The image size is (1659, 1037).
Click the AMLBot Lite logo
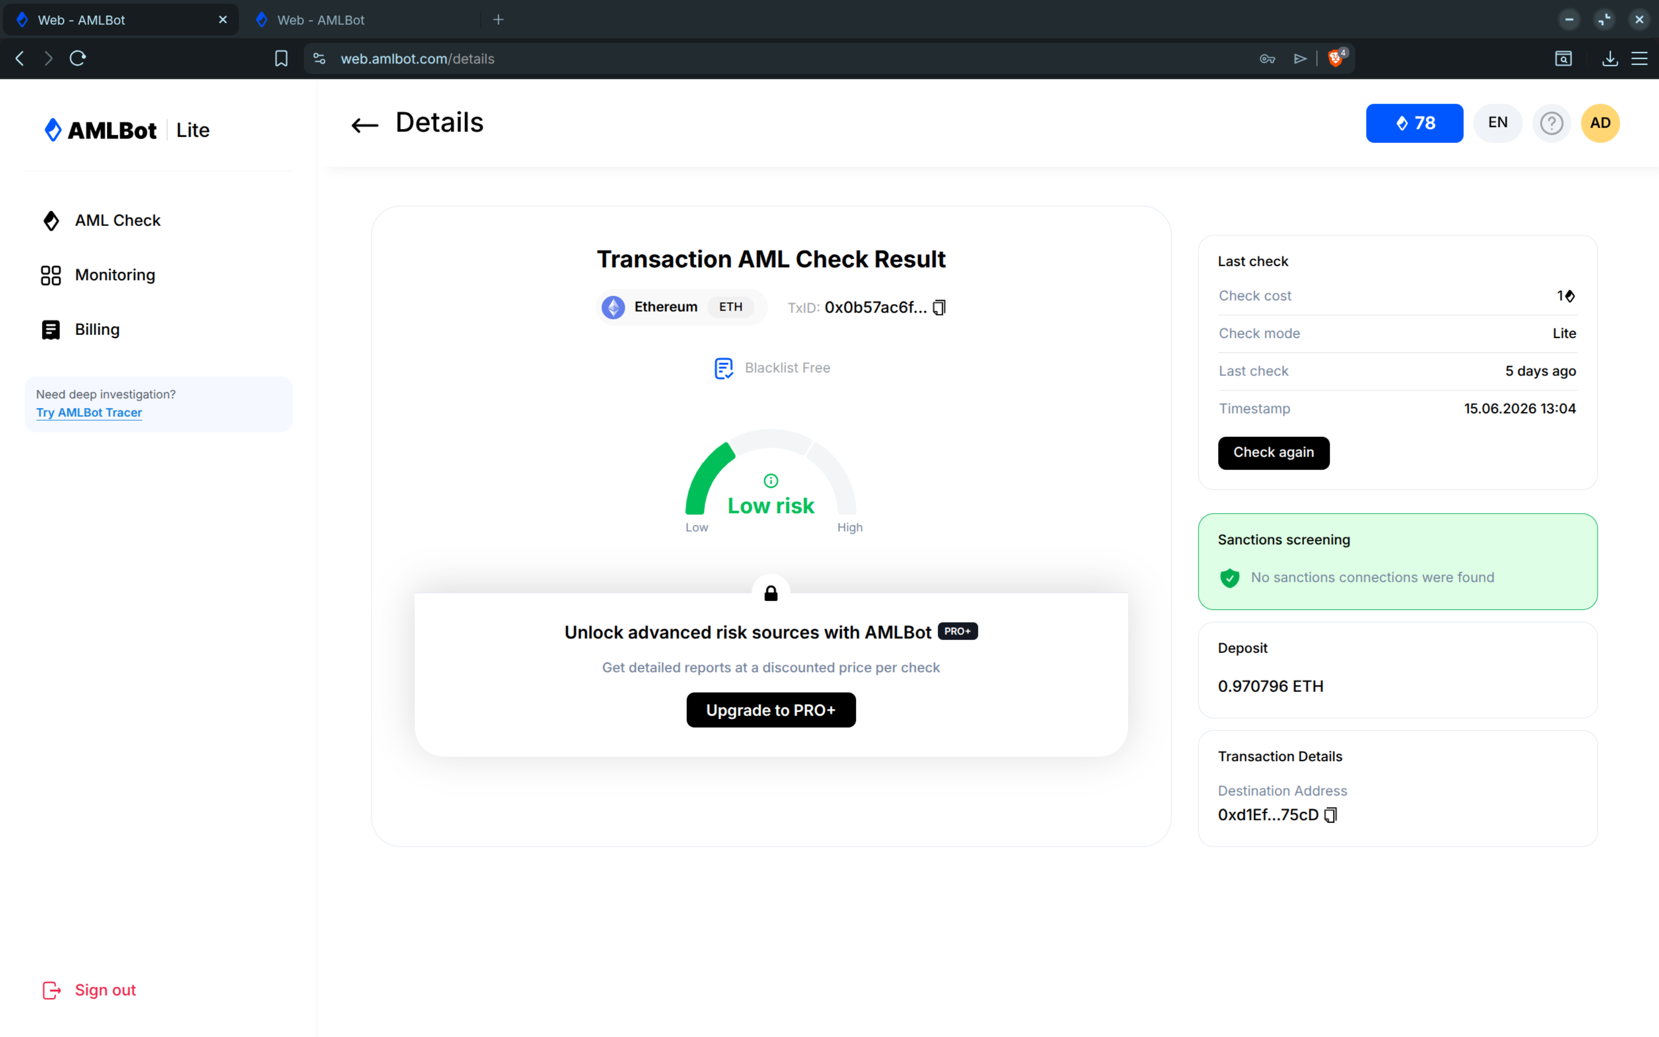click(127, 130)
